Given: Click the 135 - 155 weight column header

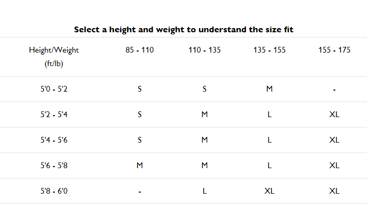Looking at the screenshot, I should point(269,50).
